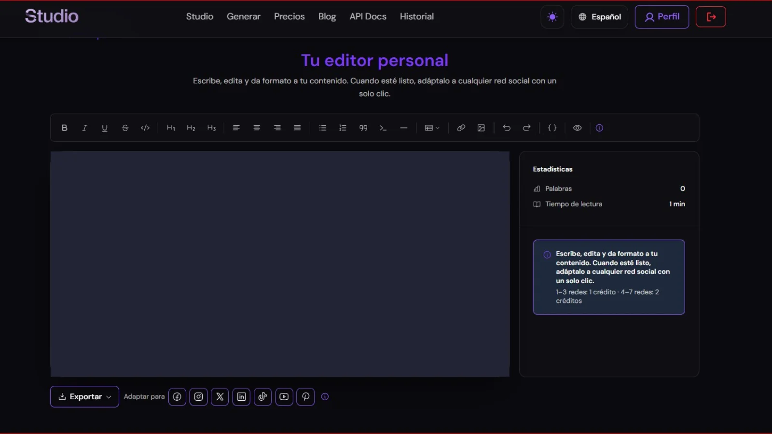Click inside the empty editor area
This screenshot has height=434, width=772.
click(x=280, y=264)
